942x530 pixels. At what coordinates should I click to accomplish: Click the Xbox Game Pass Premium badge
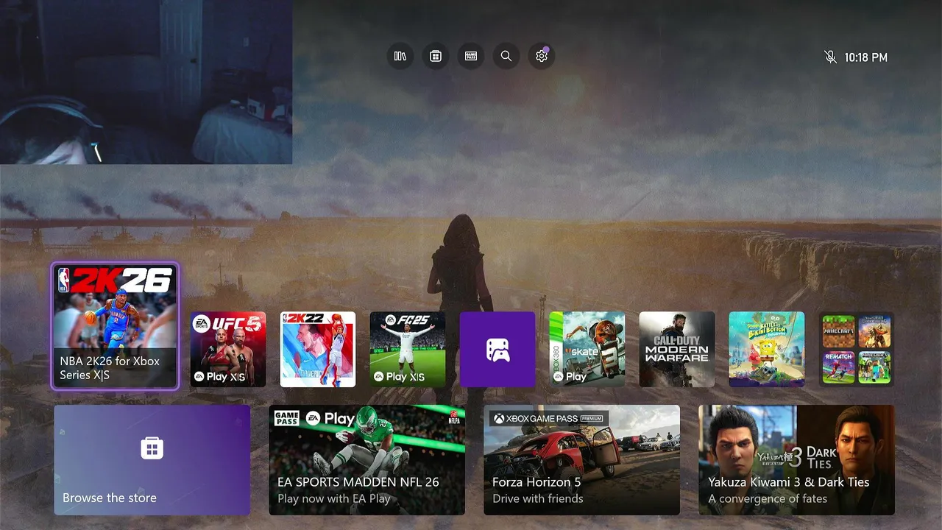(549, 419)
